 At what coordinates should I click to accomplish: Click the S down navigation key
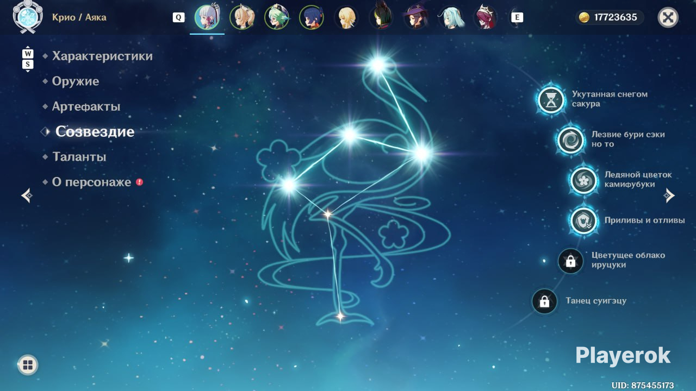click(x=28, y=64)
